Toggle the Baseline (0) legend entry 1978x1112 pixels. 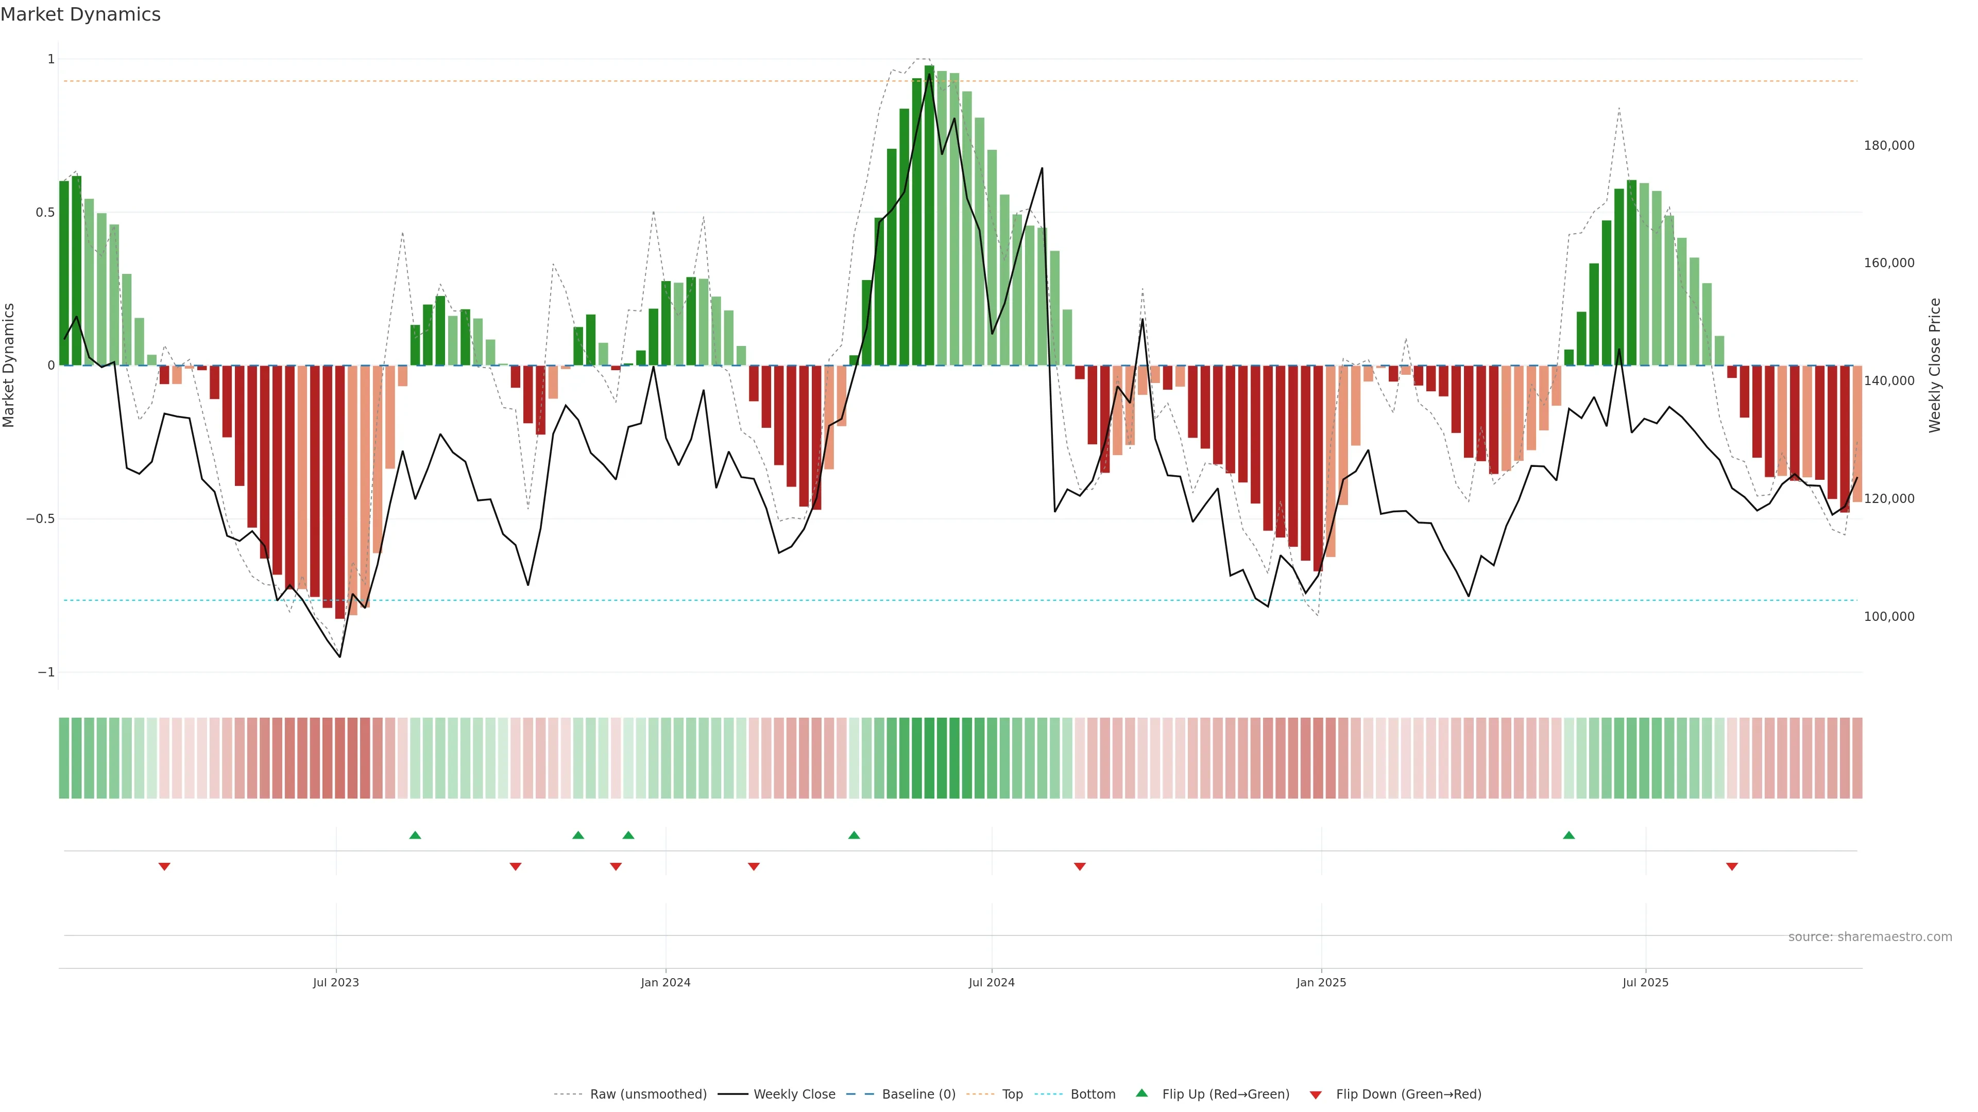pos(918,1094)
